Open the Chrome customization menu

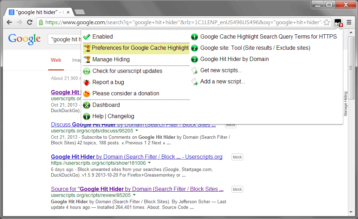pyautogui.click(x=349, y=22)
